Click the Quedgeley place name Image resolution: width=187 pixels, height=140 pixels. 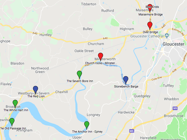click(142, 96)
